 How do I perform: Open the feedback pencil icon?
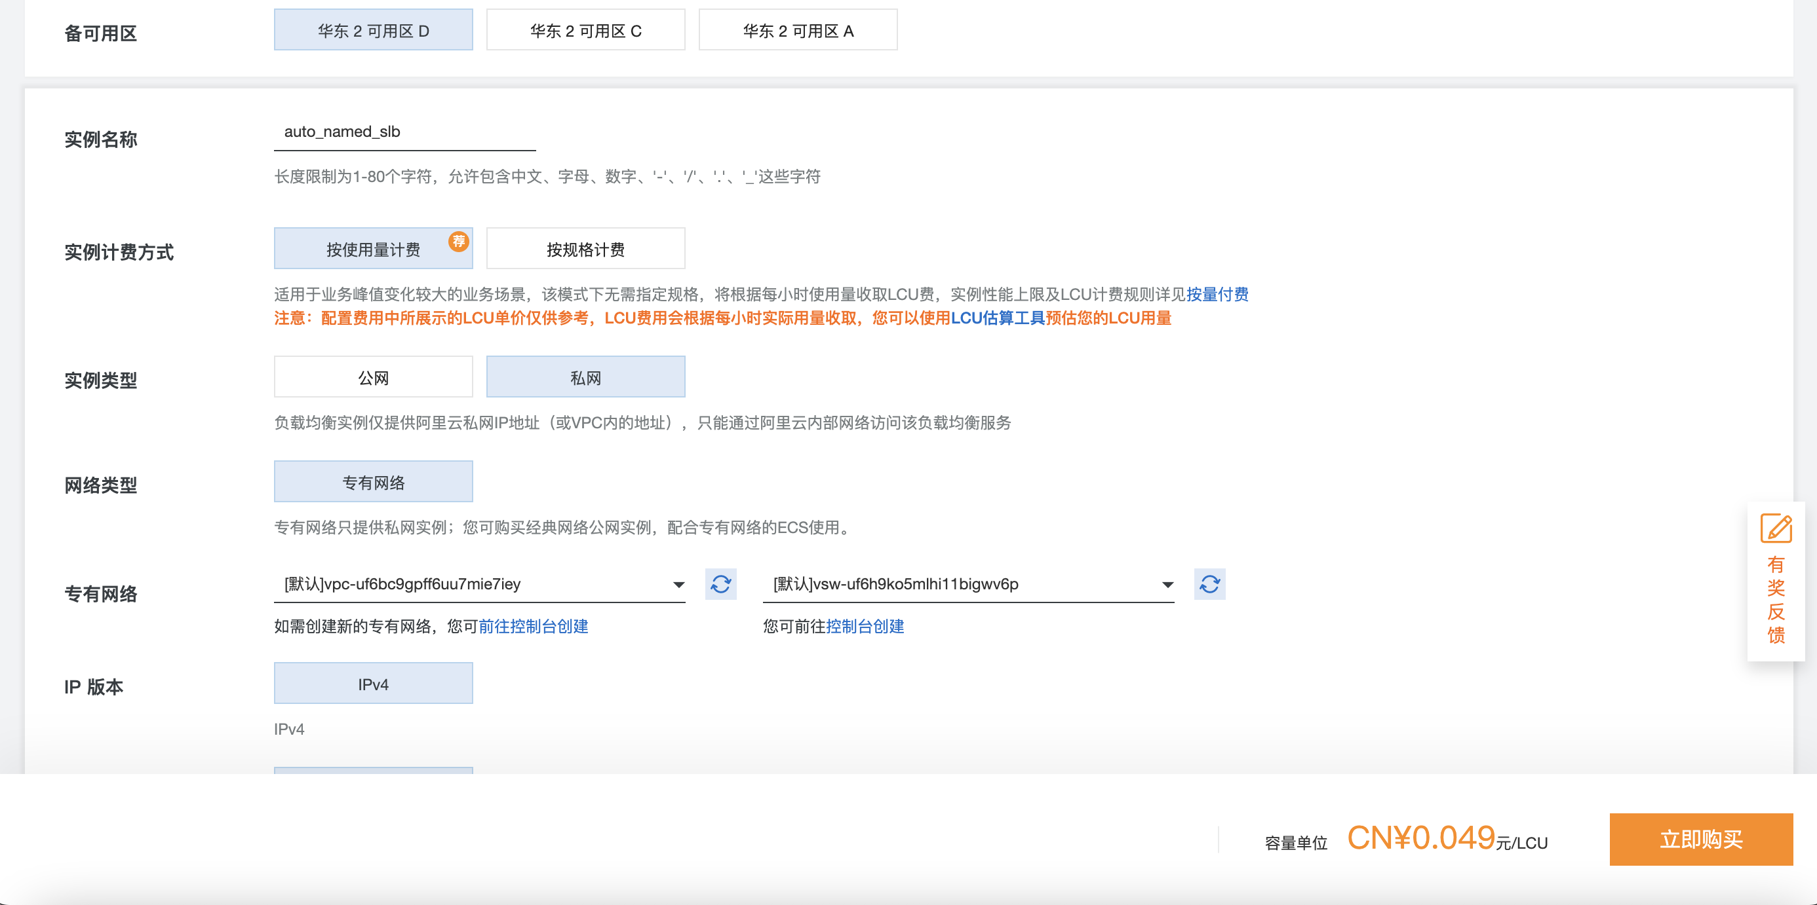[x=1776, y=528]
